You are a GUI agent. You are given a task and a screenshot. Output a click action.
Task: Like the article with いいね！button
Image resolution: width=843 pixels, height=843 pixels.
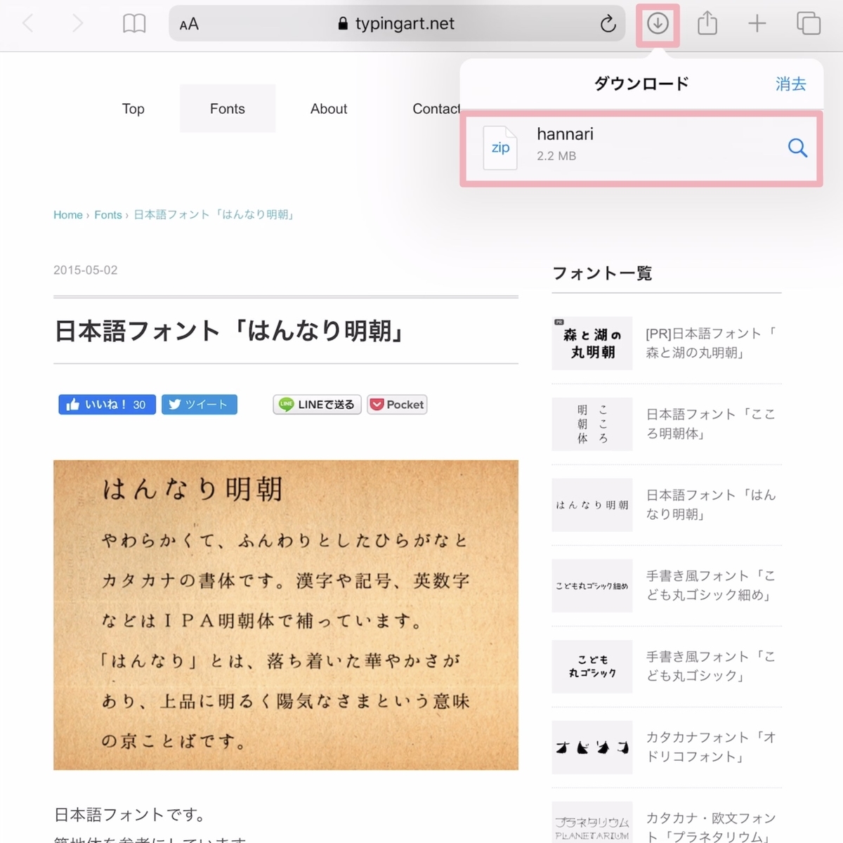pyautogui.click(x=106, y=405)
